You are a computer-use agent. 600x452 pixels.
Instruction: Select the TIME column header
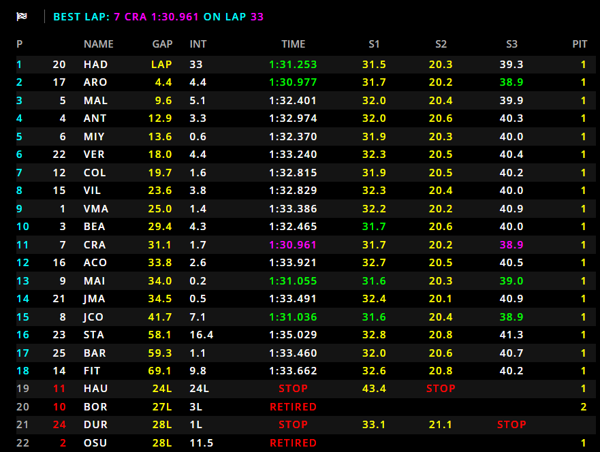pos(293,44)
